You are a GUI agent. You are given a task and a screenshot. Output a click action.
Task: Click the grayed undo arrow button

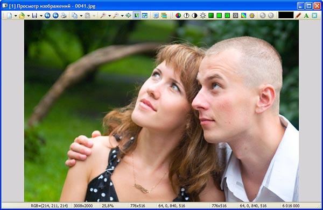click(263, 16)
